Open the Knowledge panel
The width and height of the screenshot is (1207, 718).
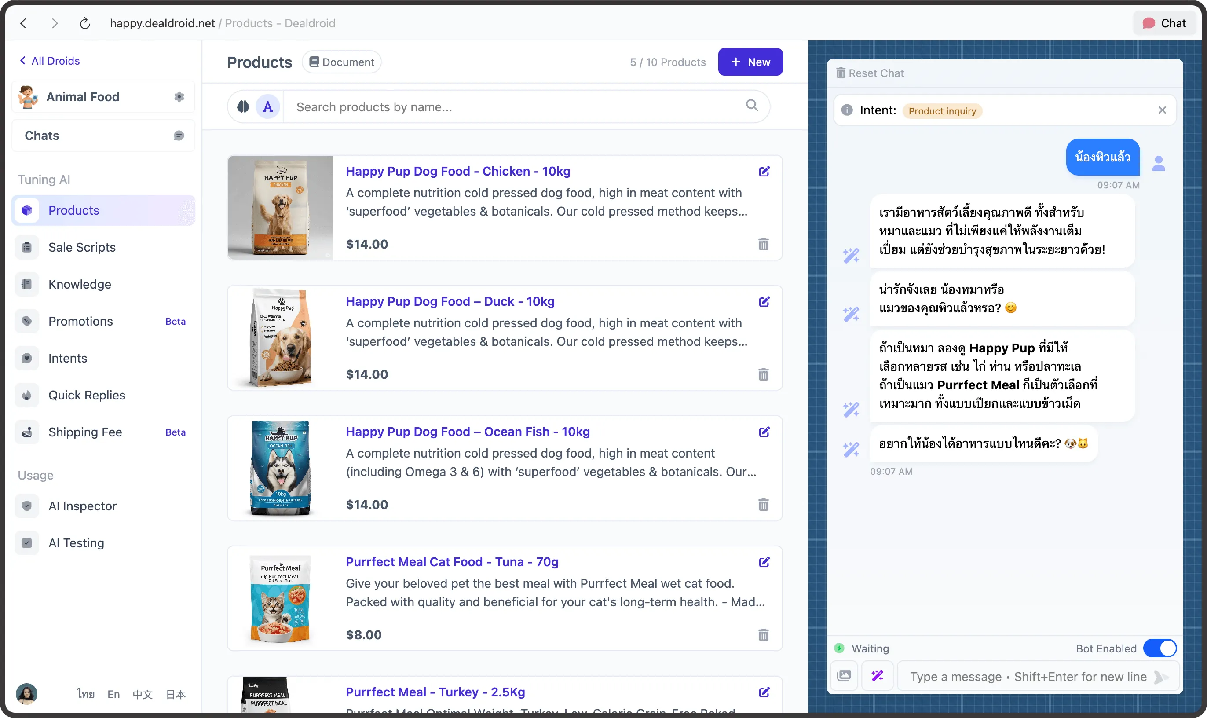point(79,284)
